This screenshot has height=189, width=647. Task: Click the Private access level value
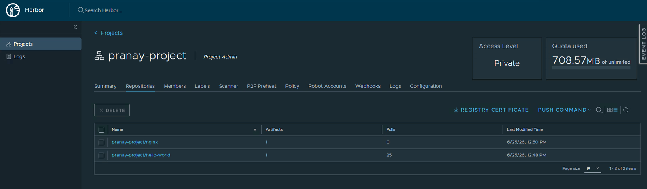click(507, 63)
